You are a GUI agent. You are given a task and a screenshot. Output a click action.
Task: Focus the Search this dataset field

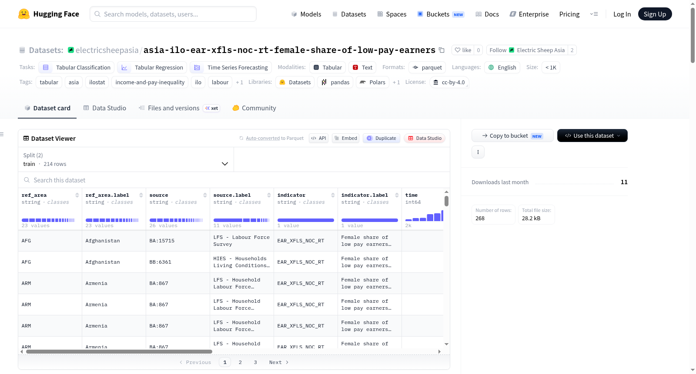click(234, 180)
